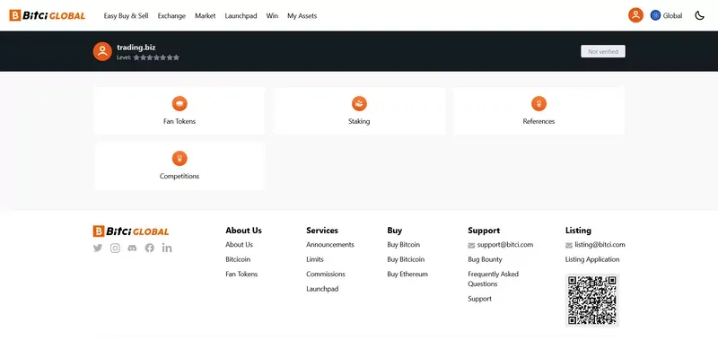
Task: Click the support@bitci.com email link
Action: pos(505,245)
